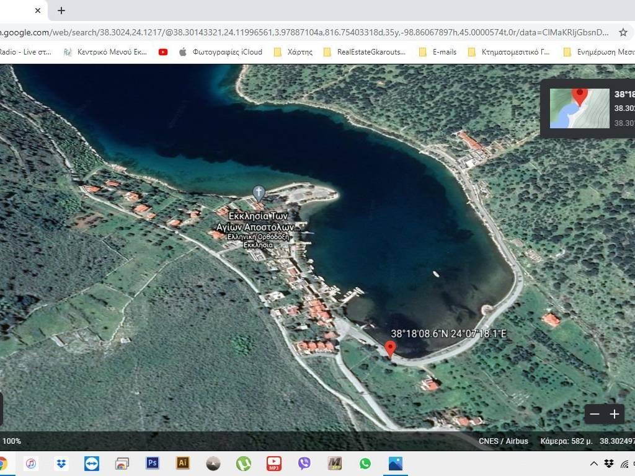Open Viber from the taskbar
The image size is (635, 476).
(x=304, y=463)
